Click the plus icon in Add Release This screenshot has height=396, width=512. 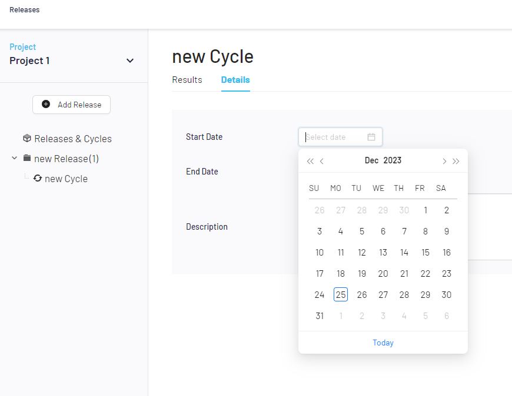pos(46,104)
